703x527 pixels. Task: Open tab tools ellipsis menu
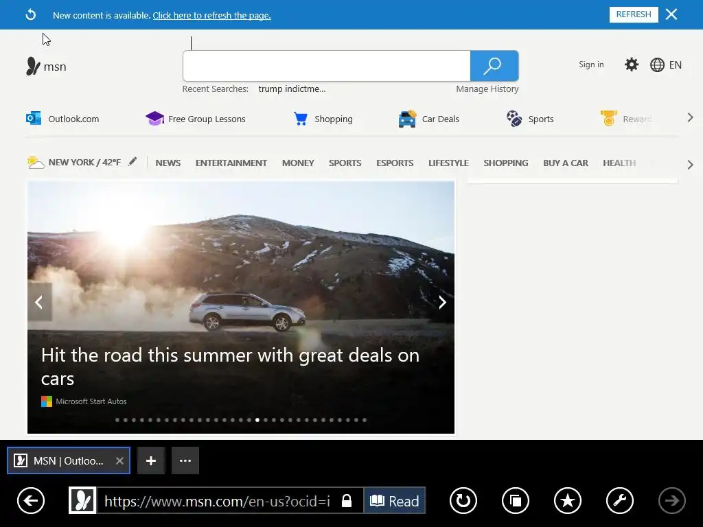click(185, 460)
